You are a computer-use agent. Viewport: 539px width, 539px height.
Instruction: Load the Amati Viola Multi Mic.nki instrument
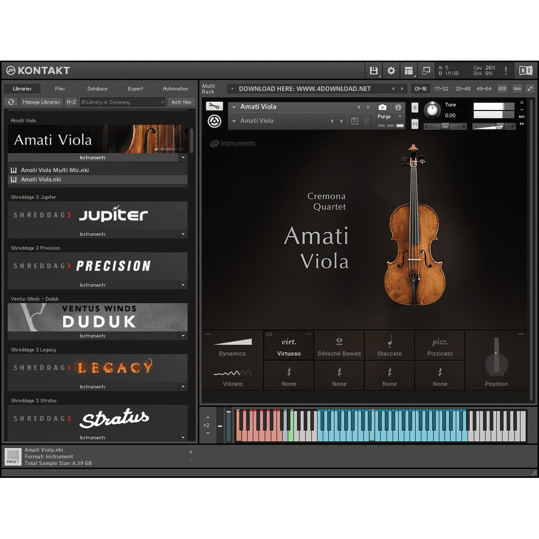click(55, 169)
